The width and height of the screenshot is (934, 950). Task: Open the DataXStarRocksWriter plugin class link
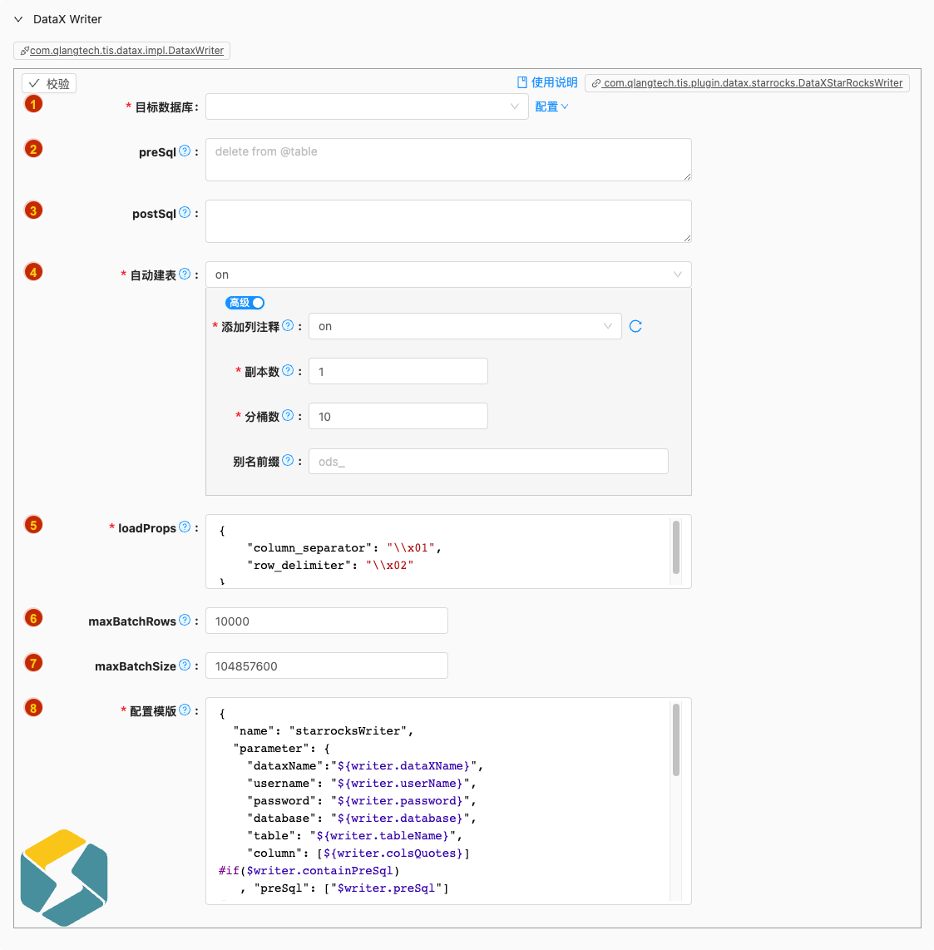(x=747, y=83)
